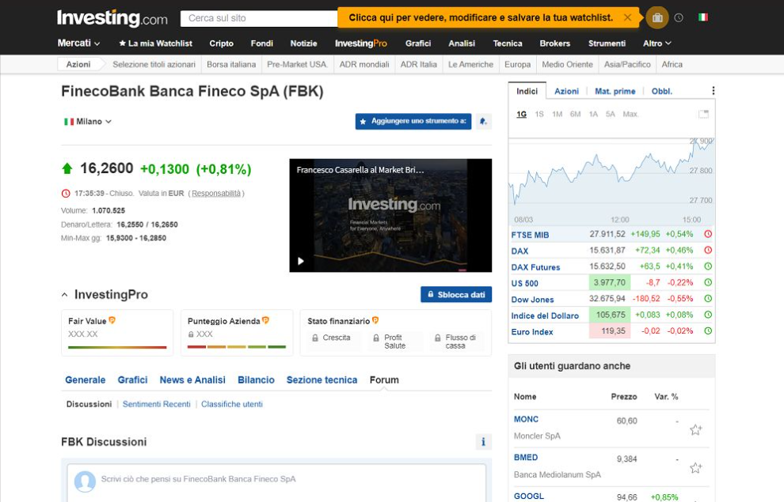Open the Milano exchange selector
This screenshot has width=784, height=502.
(x=87, y=121)
